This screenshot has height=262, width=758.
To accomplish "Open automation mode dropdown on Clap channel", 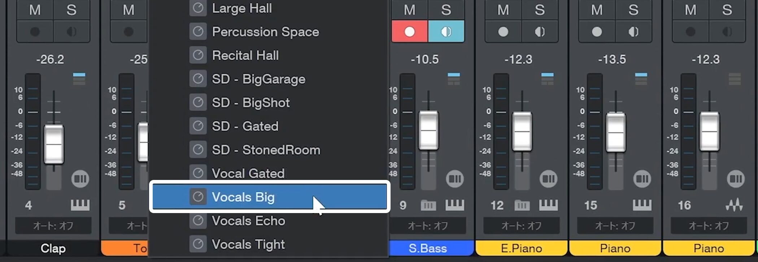I will coord(53,226).
